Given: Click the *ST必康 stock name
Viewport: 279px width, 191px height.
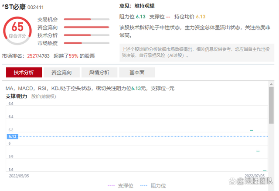Looking at the screenshot, I should 14,7.
